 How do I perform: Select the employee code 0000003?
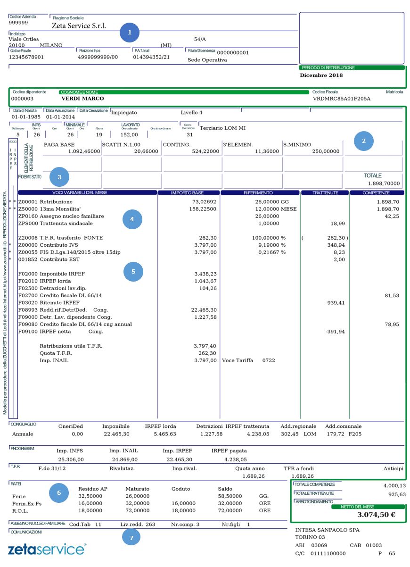(23, 99)
